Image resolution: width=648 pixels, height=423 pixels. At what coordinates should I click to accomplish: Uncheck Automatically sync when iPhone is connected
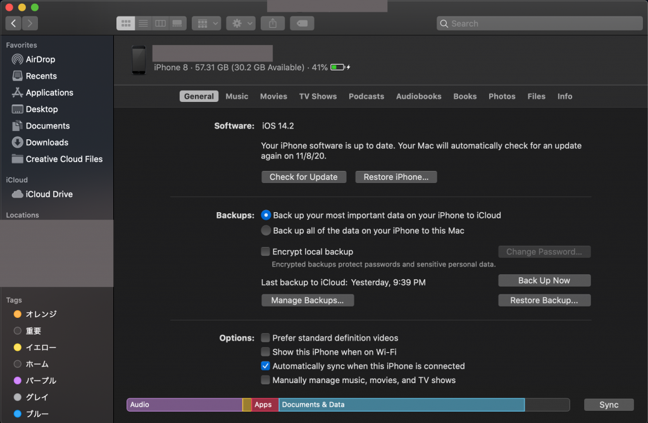coord(265,366)
